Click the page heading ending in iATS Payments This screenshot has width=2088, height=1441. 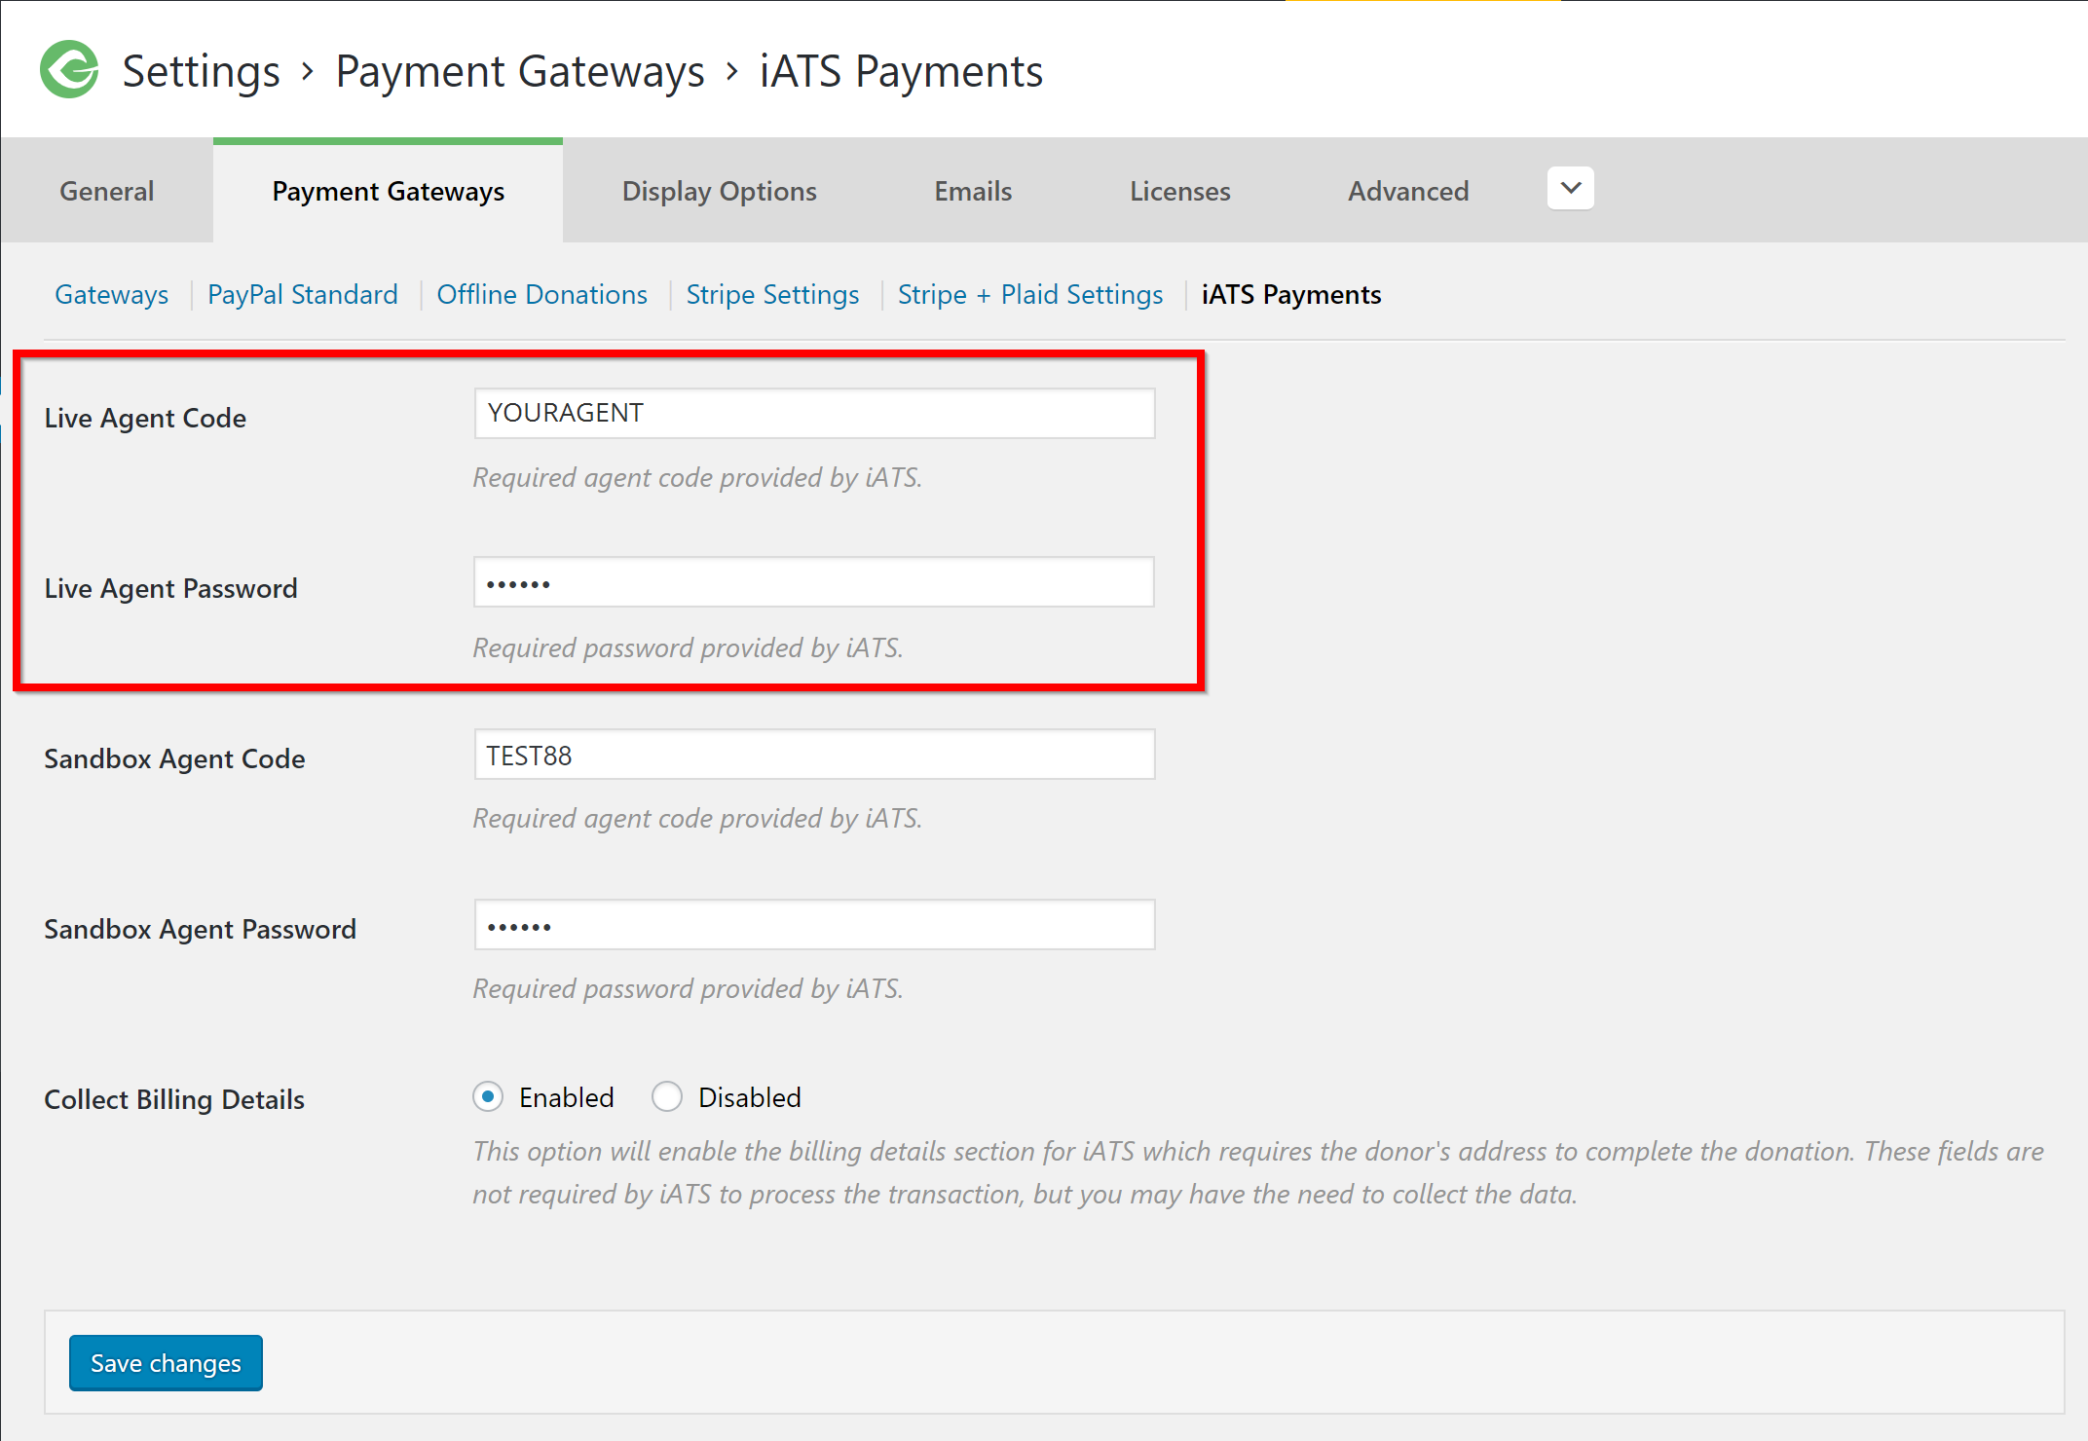pos(582,71)
